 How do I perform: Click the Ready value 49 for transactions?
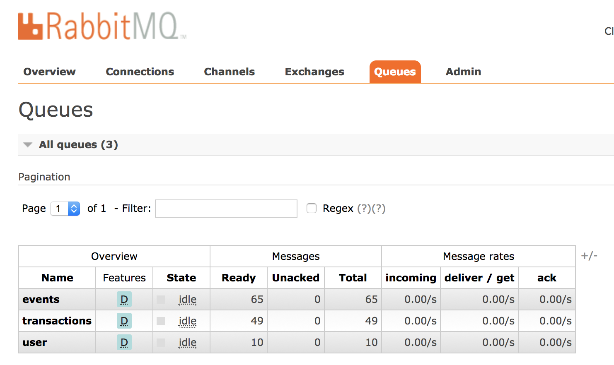click(x=257, y=321)
